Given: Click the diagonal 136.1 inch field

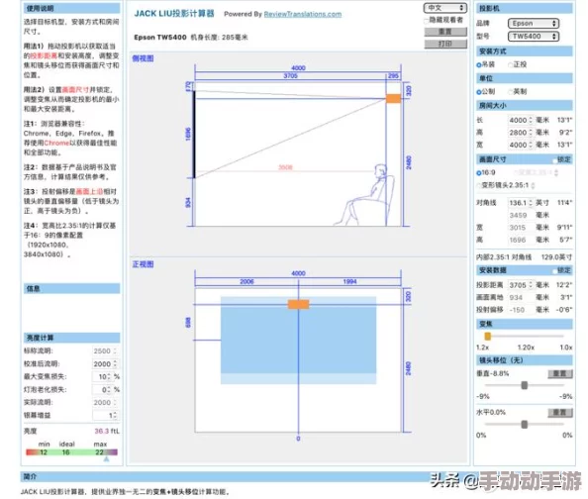Looking at the screenshot, I should click(520, 203).
